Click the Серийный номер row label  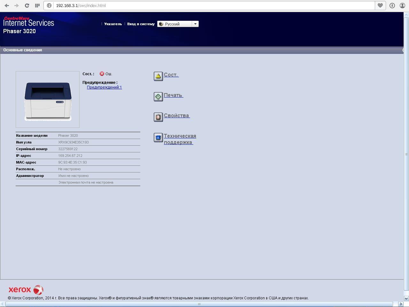tap(32, 149)
